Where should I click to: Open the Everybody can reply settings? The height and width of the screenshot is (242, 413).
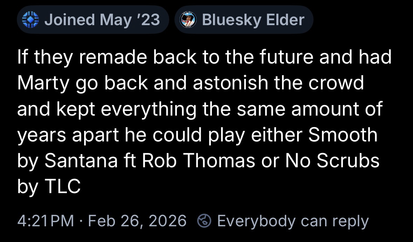click(292, 221)
